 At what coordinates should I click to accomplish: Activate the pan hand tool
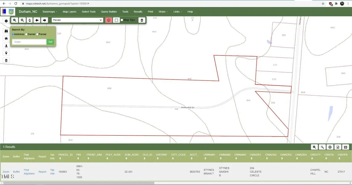point(30,20)
